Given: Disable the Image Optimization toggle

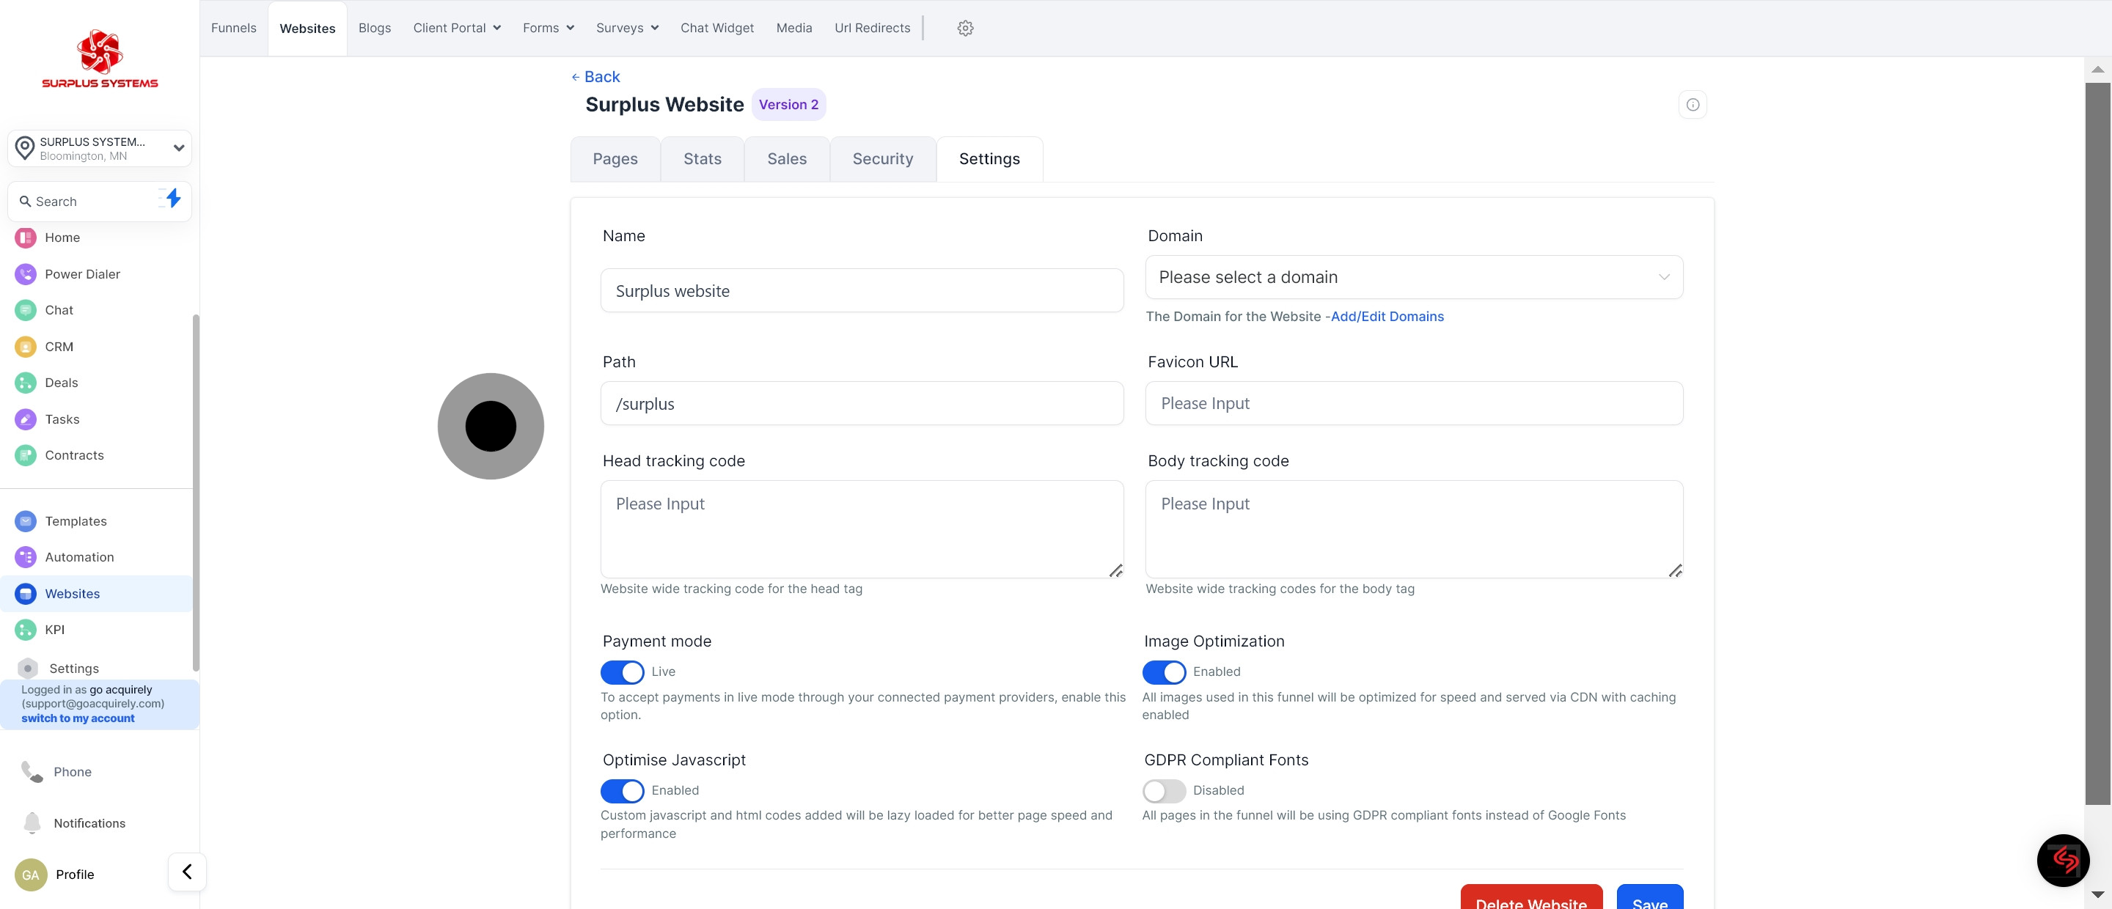Looking at the screenshot, I should point(1163,672).
